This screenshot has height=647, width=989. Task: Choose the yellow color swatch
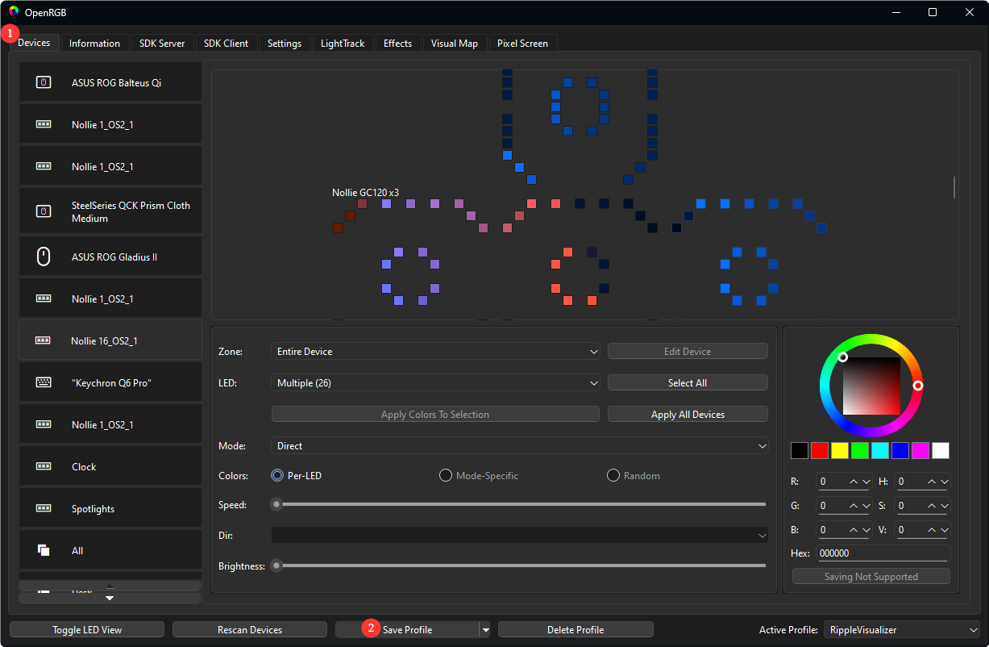tap(840, 450)
